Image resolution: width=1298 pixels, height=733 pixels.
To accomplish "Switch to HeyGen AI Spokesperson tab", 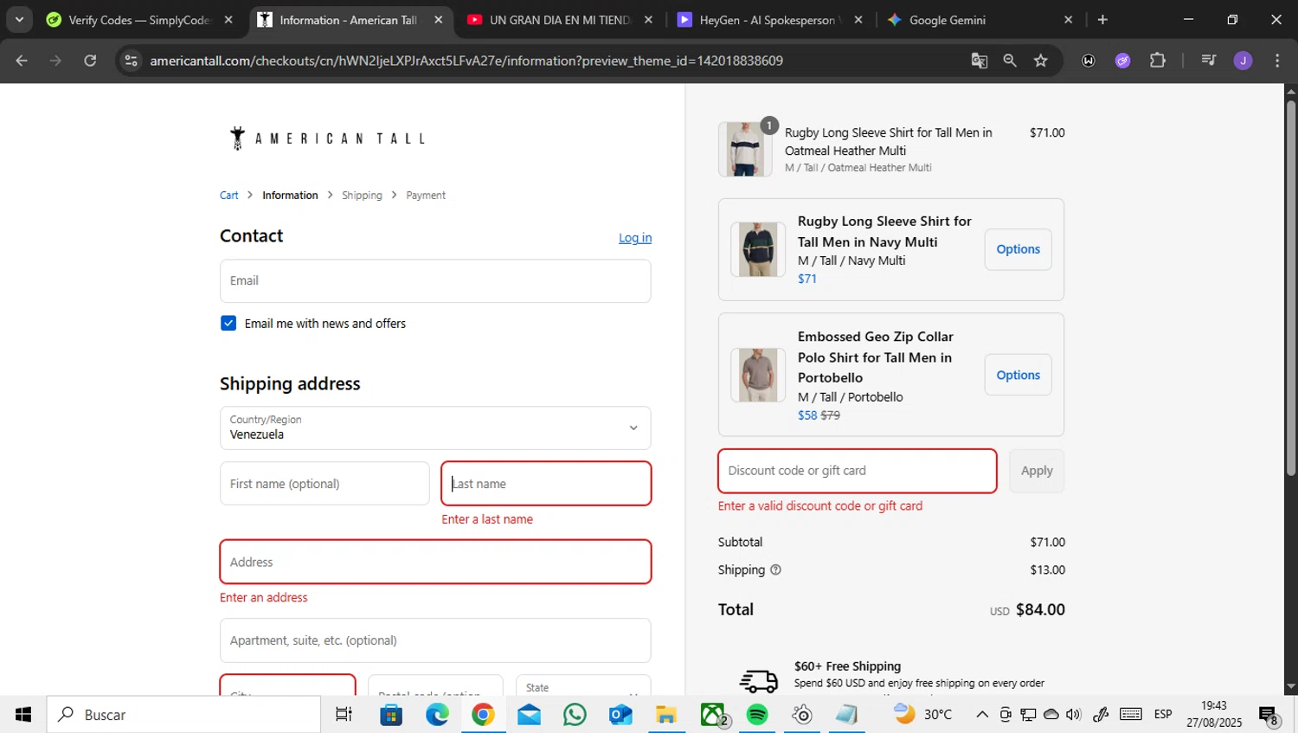I will click(x=770, y=20).
